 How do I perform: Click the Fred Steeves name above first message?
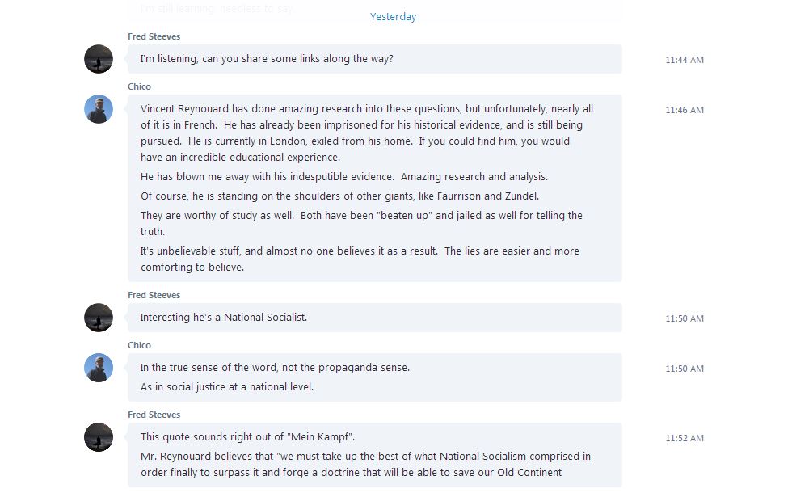154,36
